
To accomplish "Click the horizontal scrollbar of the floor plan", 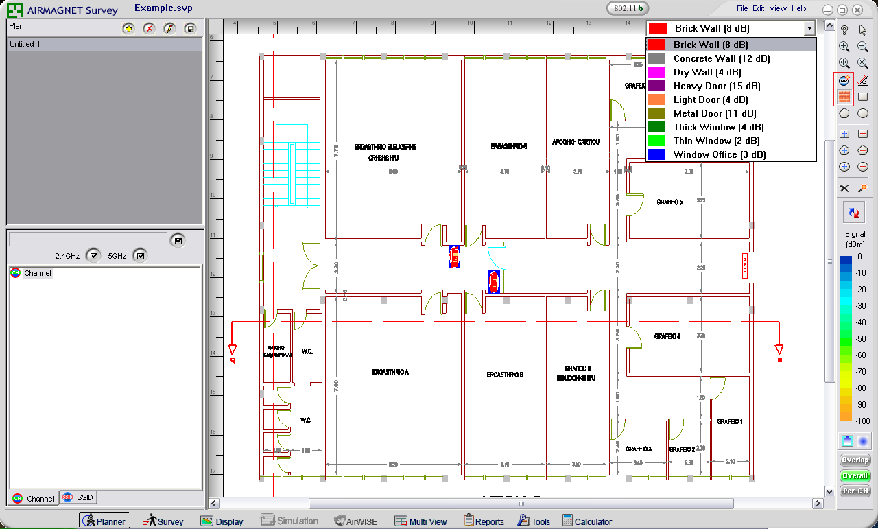I will pyautogui.click(x=521, y=504).
